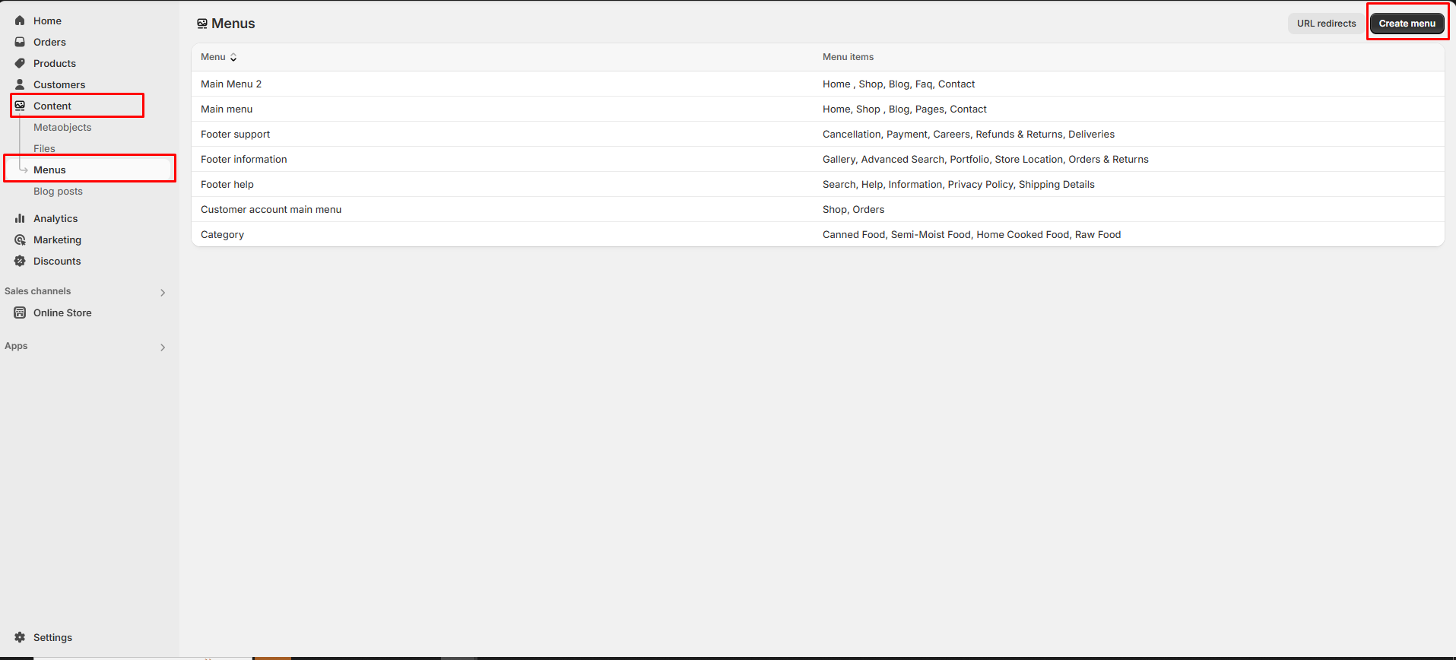
Task: Expand the Apps section chevron
Action: click(163, 347)
